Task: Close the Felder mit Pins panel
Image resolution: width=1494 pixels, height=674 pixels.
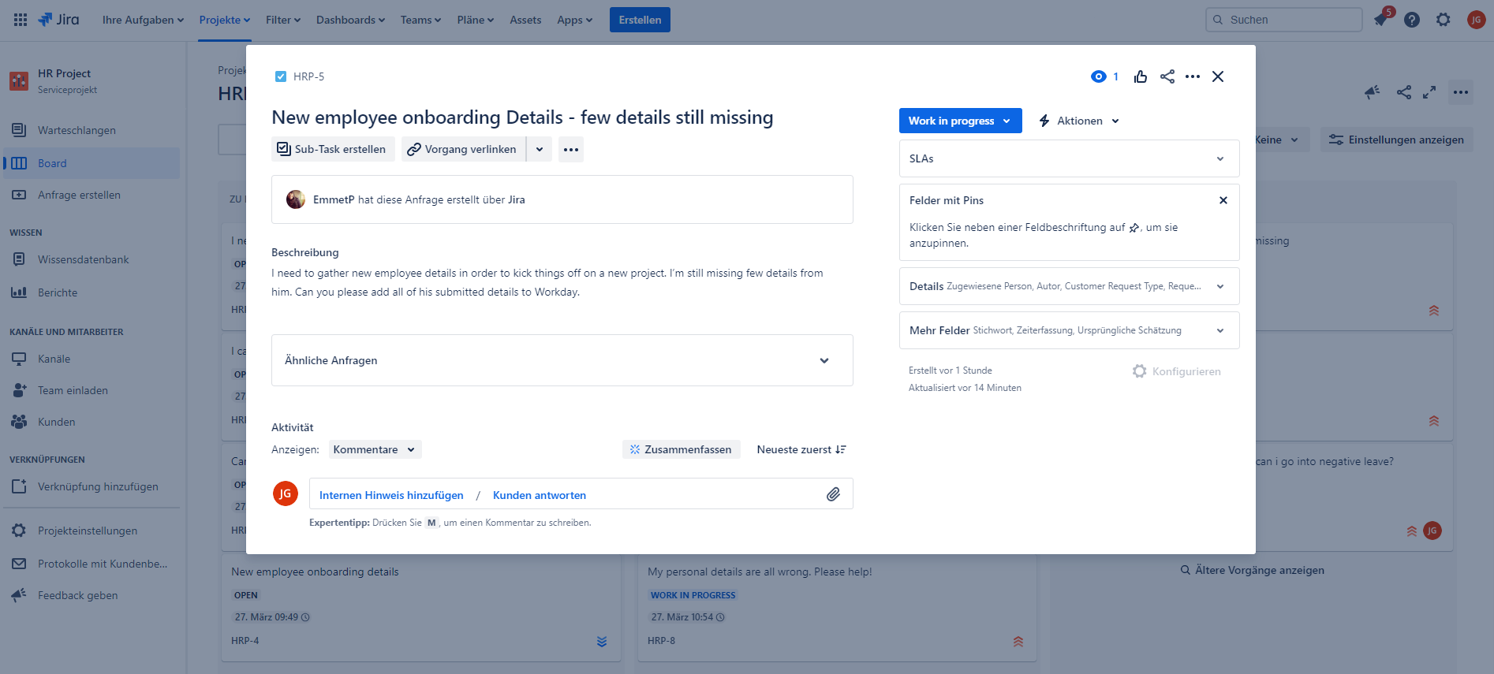Action: point(1223,200)
